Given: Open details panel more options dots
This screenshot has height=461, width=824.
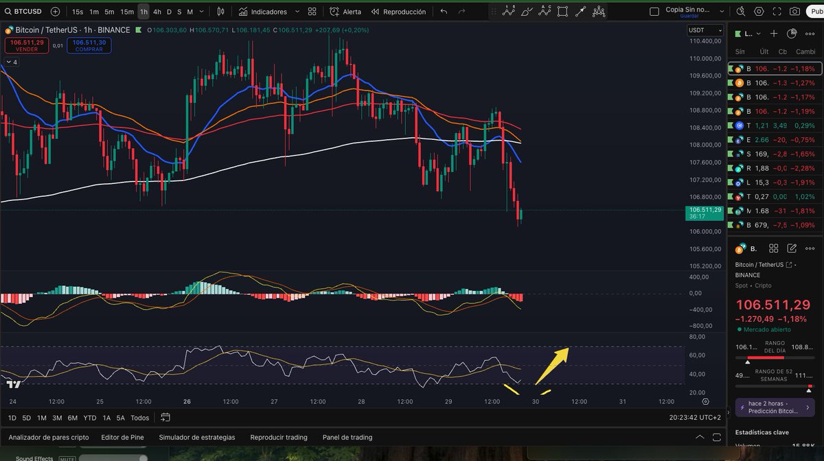Looking at the screenshot, I should pyautogui.click(x=809, y=248).
